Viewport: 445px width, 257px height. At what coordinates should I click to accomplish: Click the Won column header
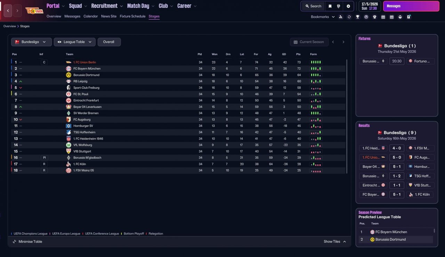click(215, 54)
